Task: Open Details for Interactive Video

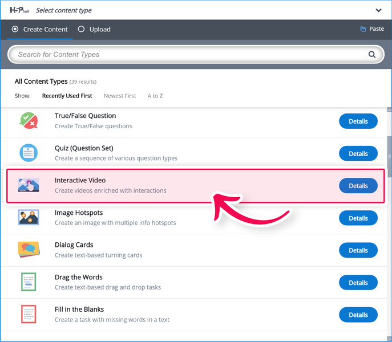Action: tap(358, 186)
